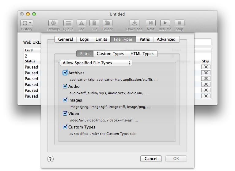Click the help question mark button
The width and height of the screenshot is (235, 171).
point(50,159)
